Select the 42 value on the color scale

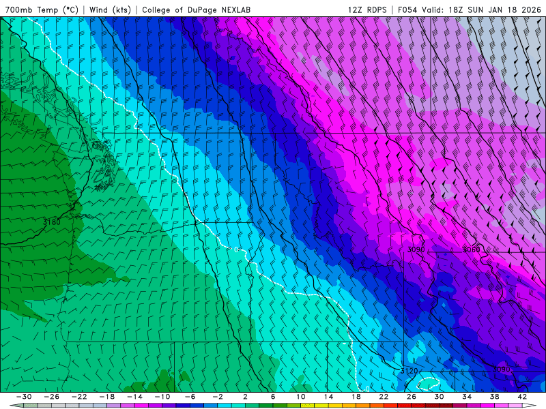pyautogui.click(x=522, y=397)
